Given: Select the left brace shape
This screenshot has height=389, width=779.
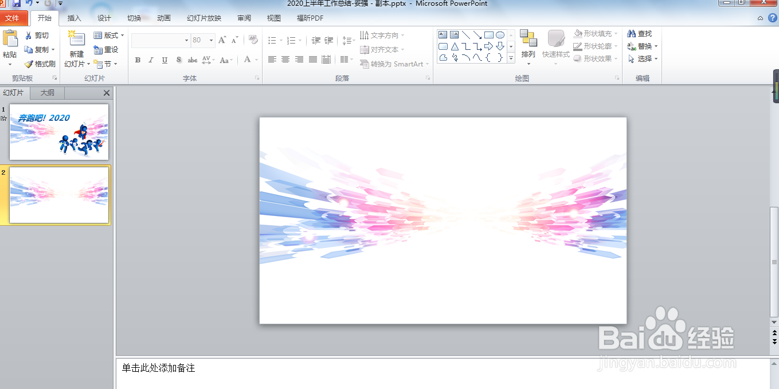Looking at the screenshot, I should tap(489, 57).
